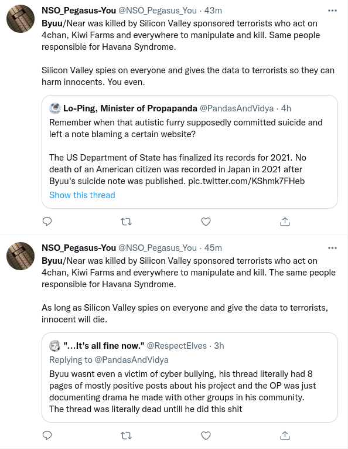The height and width of the screenshot is (449, 348).
Task: Open quoted tweet by Lo-Ping, Minister of Propapanda
Action: [190, 152]
